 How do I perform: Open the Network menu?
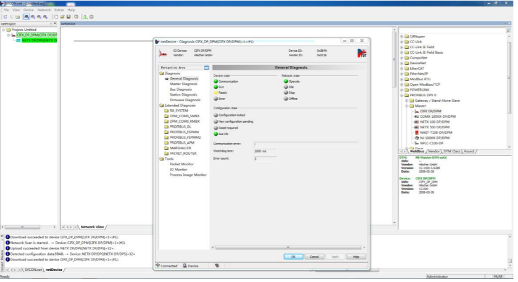point(44,10)
